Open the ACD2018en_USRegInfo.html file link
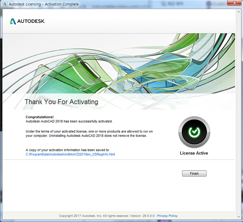The height and width of the screenshot is (222, 243). coord(70,154)
